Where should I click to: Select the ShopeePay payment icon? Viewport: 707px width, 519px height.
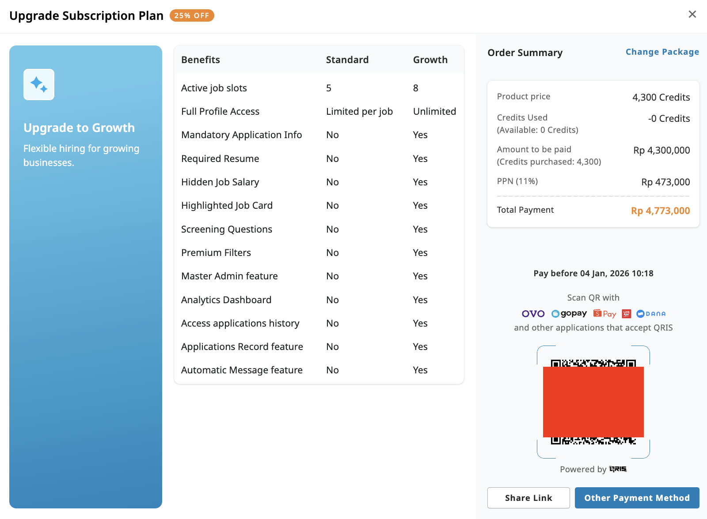604,314
